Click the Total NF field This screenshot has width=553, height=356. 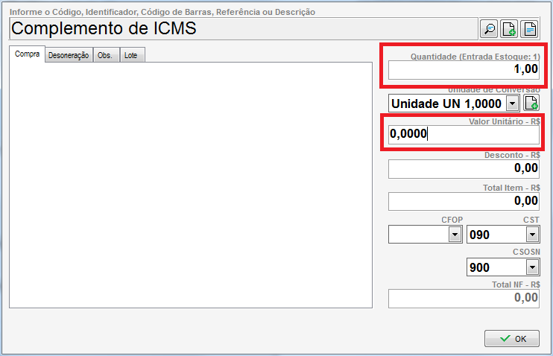point(463,298)
